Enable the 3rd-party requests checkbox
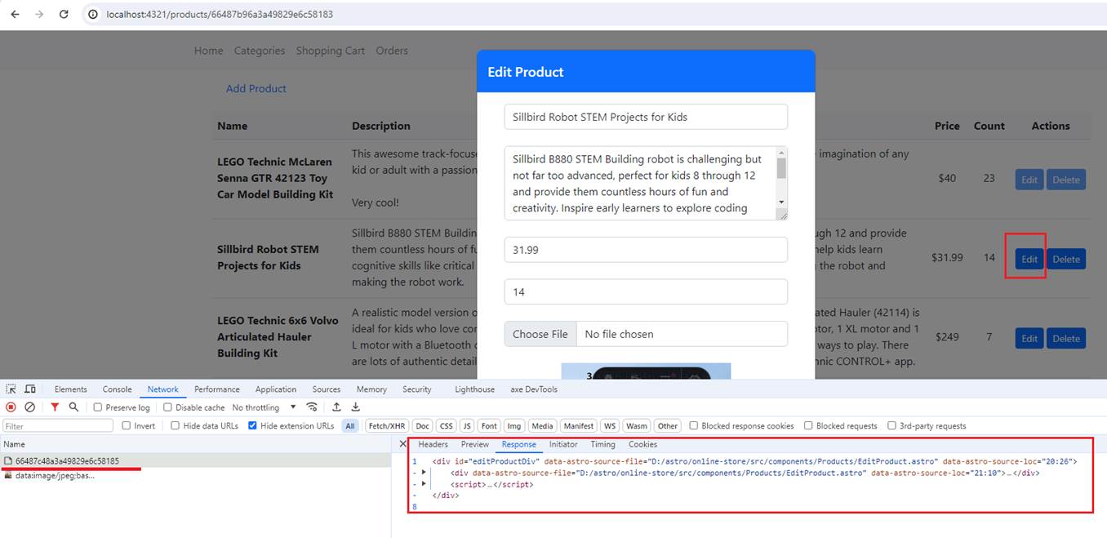The width and height of the screenshot is (1107, 538). [x=891, y=425]
